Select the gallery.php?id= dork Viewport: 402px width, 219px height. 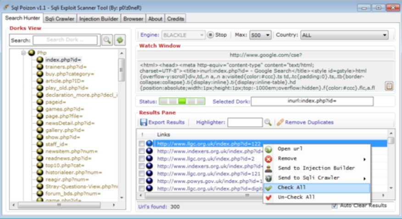coord(65,130)
